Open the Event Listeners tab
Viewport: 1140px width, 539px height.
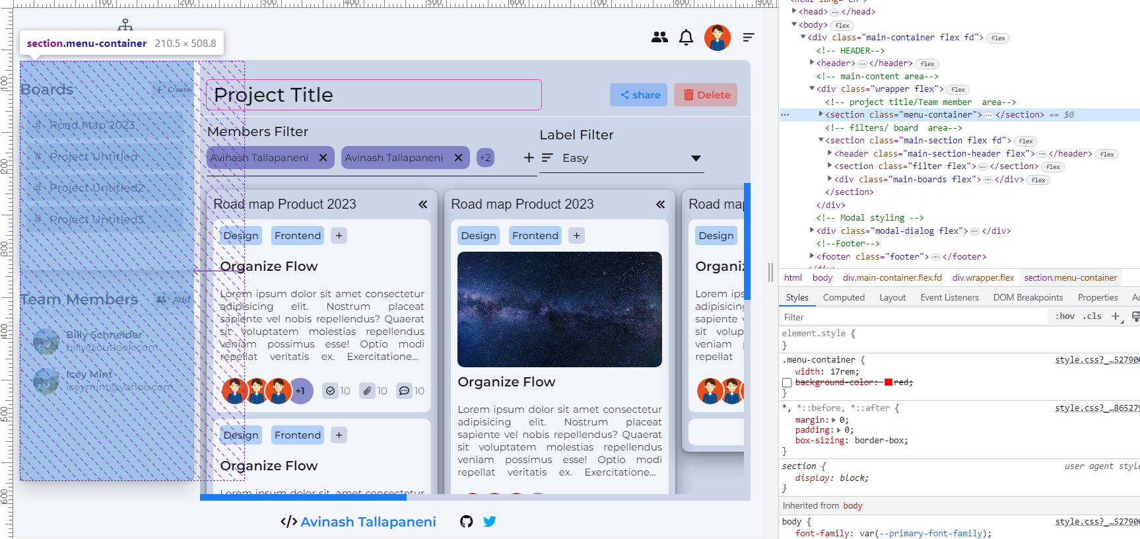[x=949, y=298]
